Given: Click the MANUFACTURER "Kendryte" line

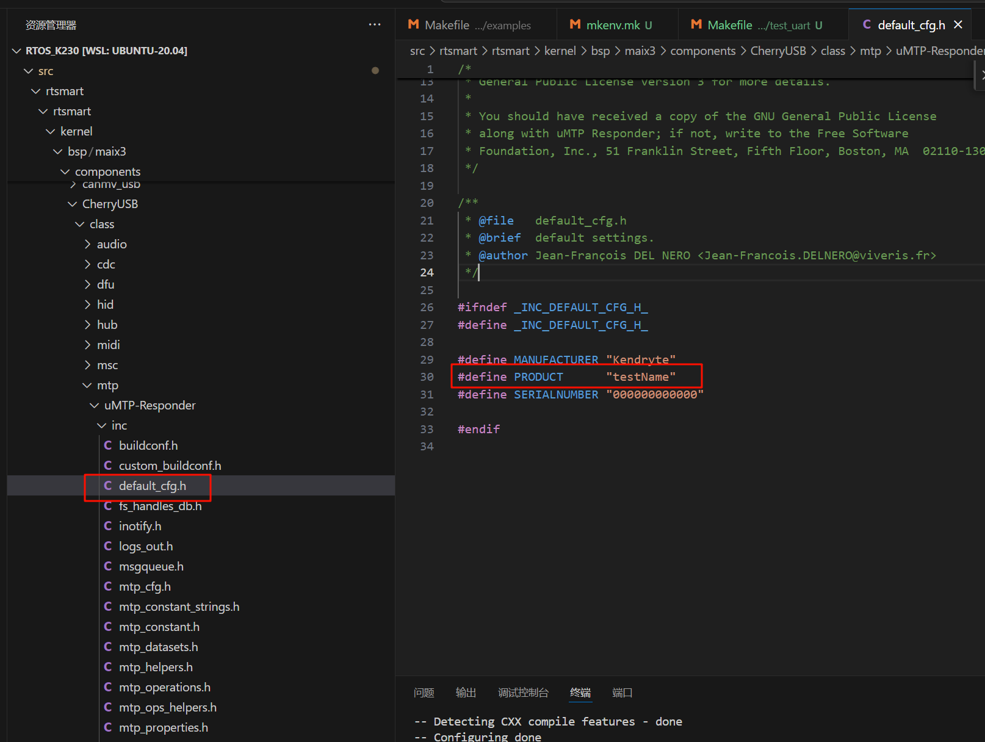Looking at the screenshot, I should 566,360.
